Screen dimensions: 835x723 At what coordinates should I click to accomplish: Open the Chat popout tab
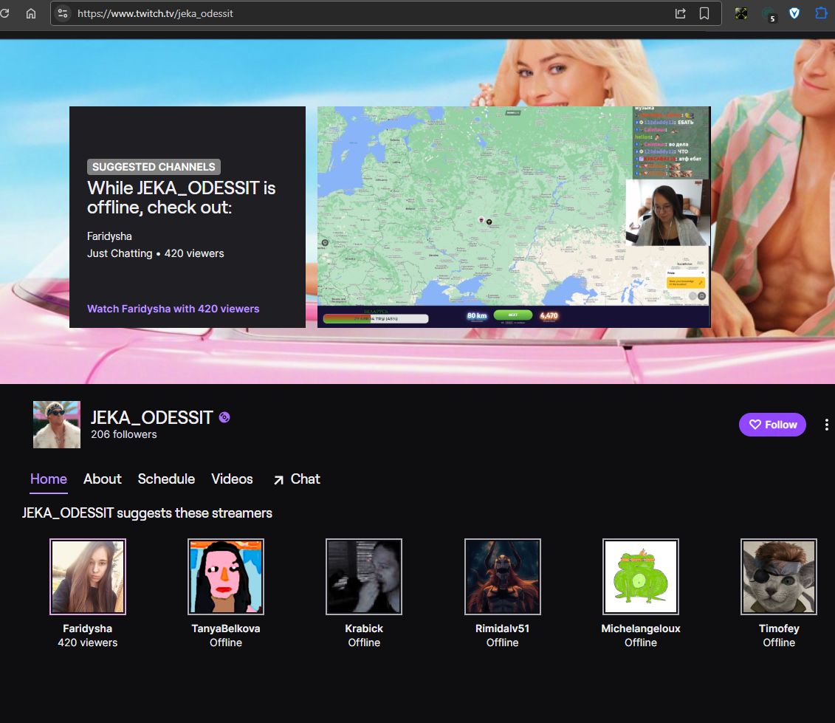[297, 479]
